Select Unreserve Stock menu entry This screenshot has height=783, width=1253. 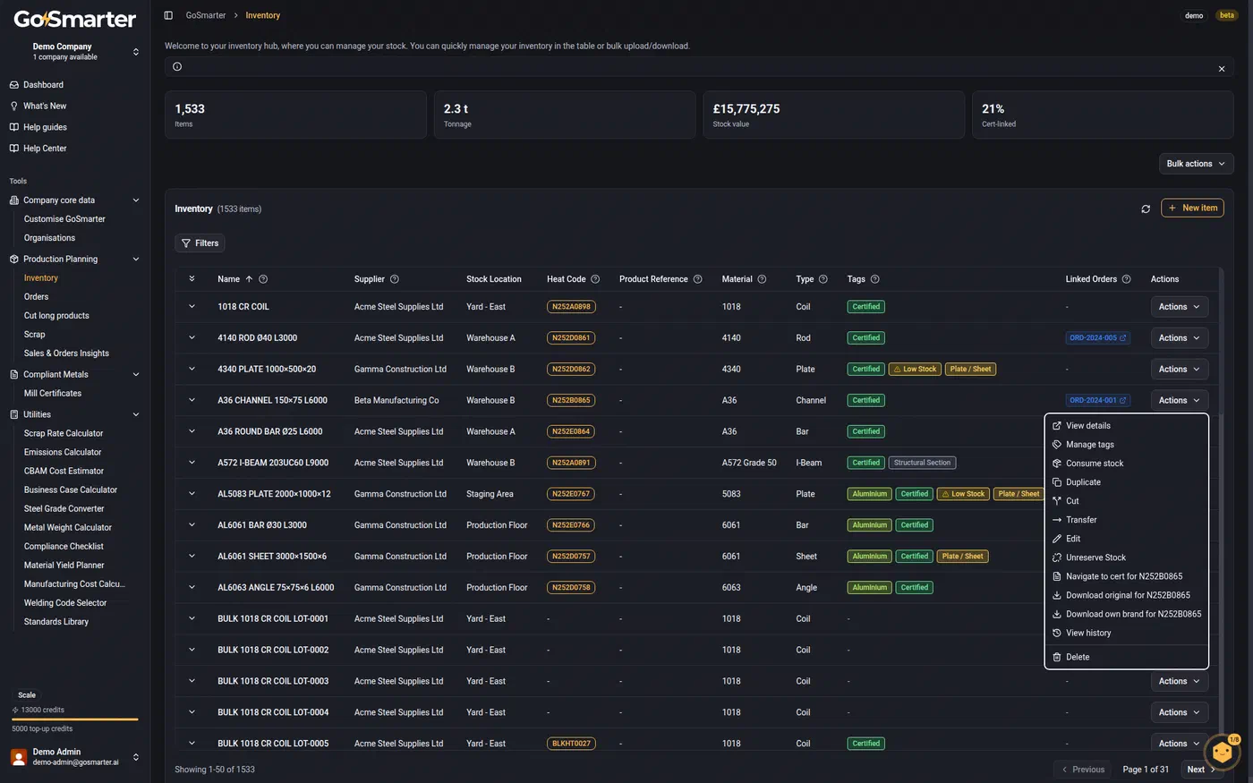coord(1126,557)
